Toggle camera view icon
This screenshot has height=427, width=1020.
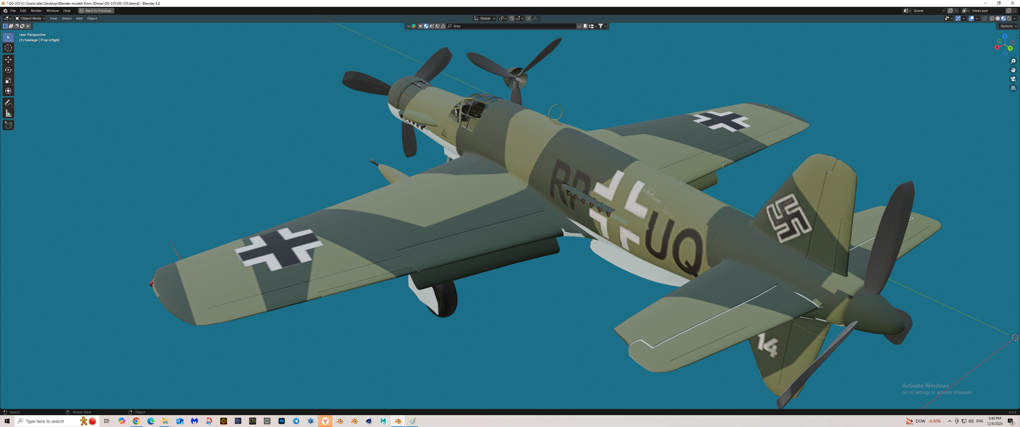click(1013, 79)
